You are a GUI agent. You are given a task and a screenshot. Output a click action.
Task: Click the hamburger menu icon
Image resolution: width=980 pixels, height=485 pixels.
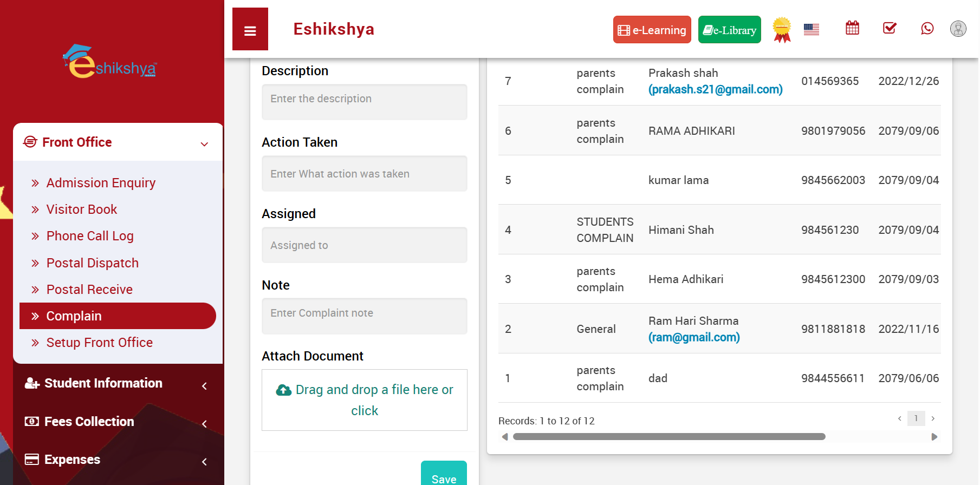[250, 30]
